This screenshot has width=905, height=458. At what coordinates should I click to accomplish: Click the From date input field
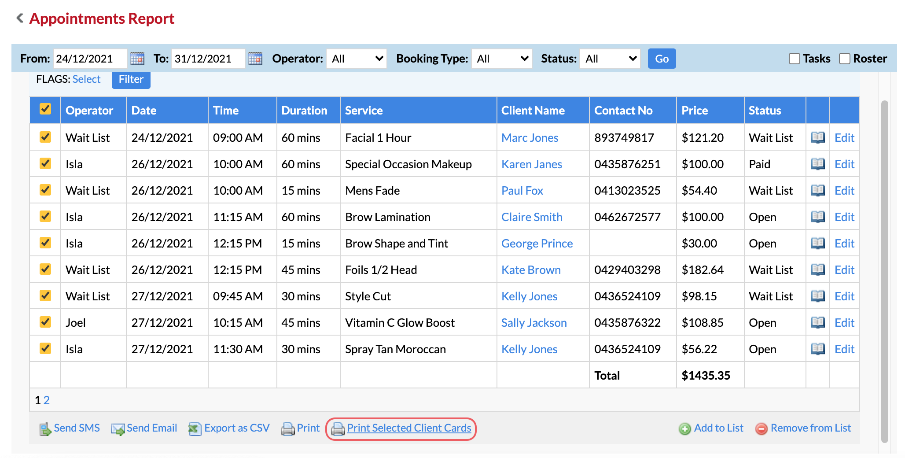pyautogui.click(x=90, y=59)
